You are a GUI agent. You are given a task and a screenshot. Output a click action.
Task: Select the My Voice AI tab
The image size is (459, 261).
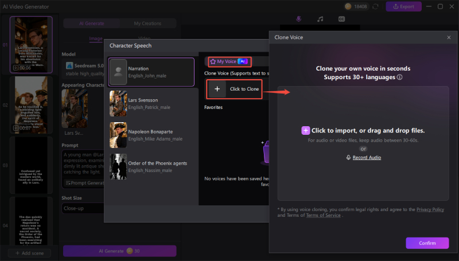(228, 61)
